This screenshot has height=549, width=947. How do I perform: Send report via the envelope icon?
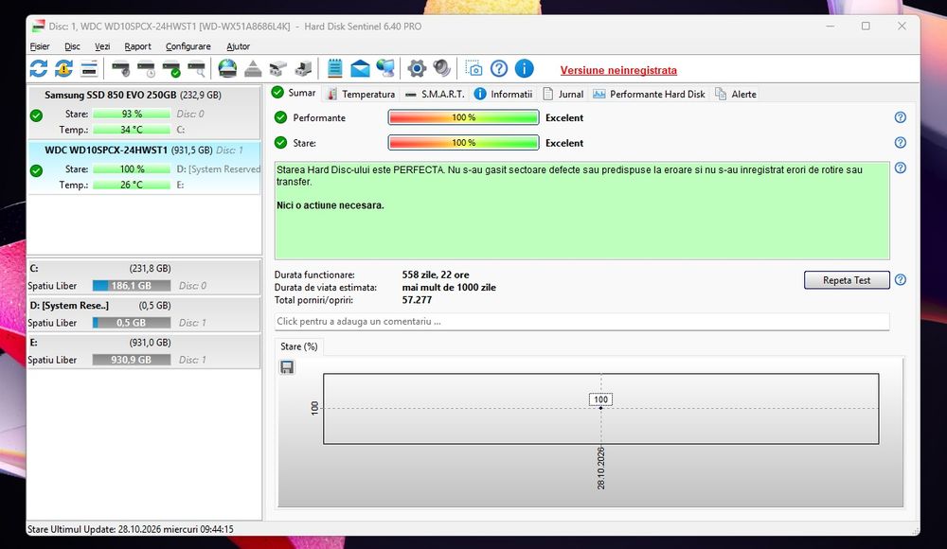tap(360, 69)
